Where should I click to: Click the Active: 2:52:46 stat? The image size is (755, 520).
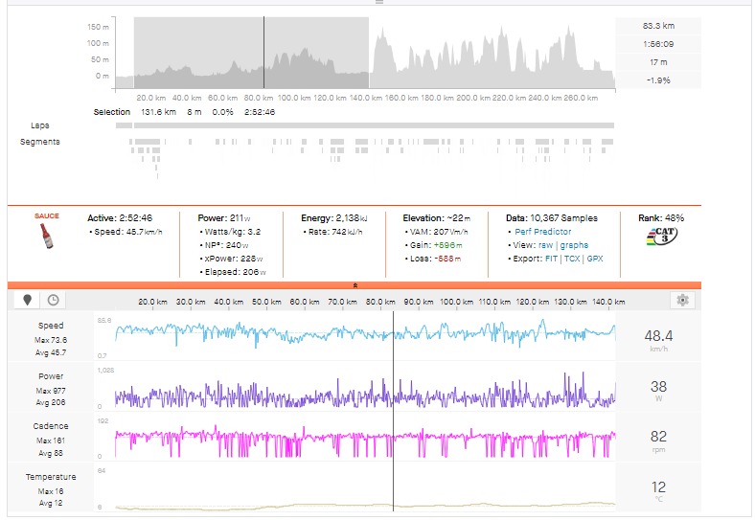(x=120, y=218)
